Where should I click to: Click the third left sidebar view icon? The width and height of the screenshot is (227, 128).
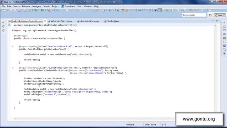point(3,30)
